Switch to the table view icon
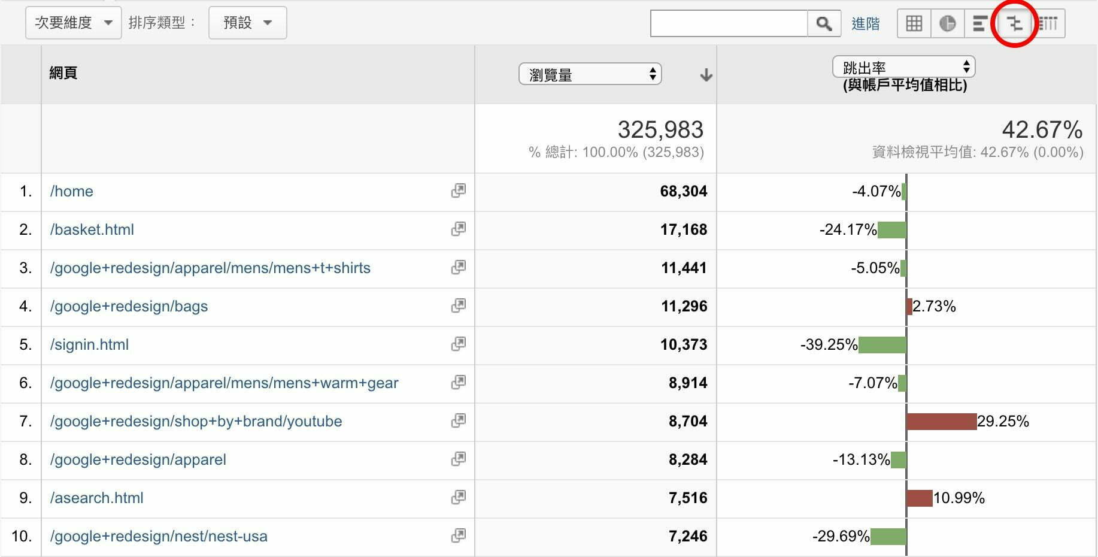 coord(913,23)
